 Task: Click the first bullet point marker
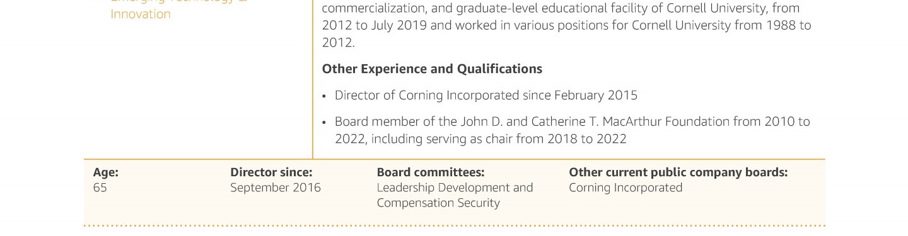pyautogui.click(x=324, y=96)
